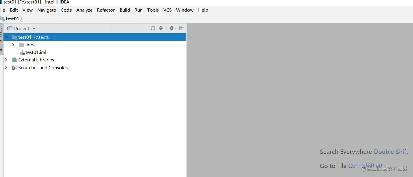Click the test01 module folder icon in tree
413x177 pixels.
click(14, 37)
